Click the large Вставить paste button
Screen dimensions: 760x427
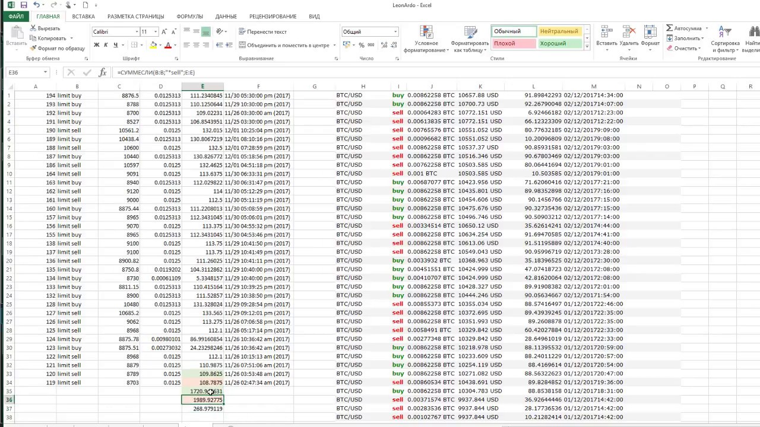click(15, 37)
